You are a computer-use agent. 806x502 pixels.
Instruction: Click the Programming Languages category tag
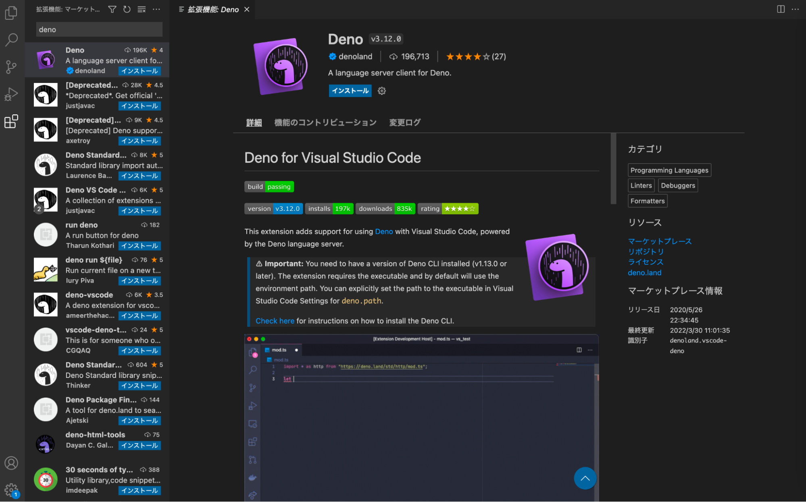669,170
